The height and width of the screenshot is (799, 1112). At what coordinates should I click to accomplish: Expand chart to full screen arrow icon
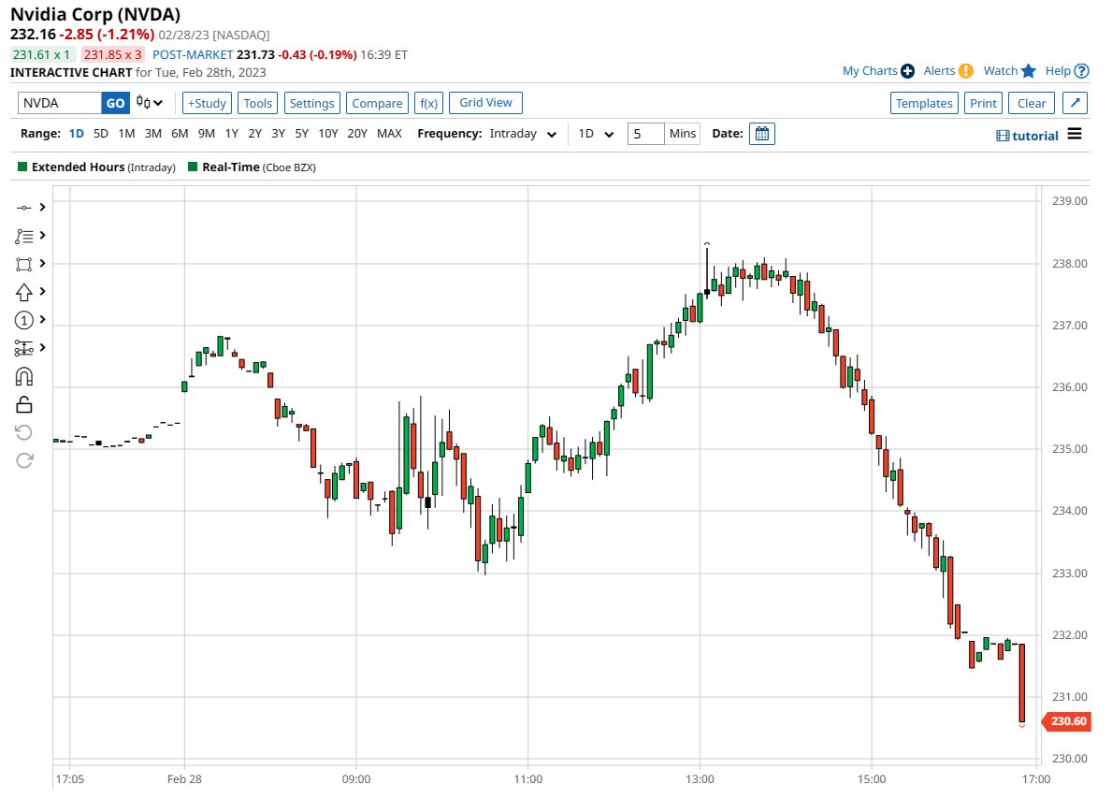point(1076,103)
